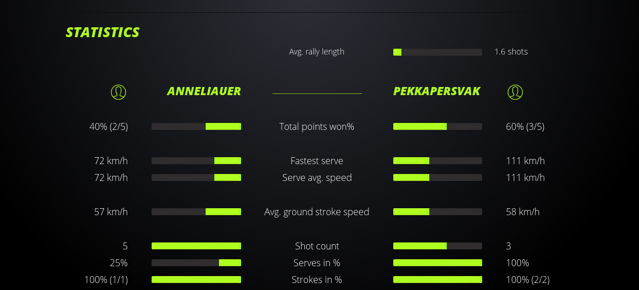Click Anneliauer's Serve avg. speed bar
The image size is (639, 290).
tap(196, 177)
